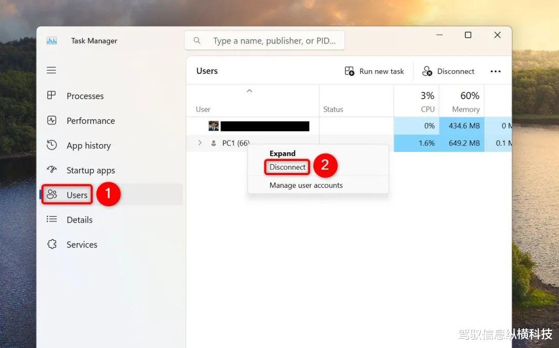
Task: Open App history page
Action: (89, 146)
